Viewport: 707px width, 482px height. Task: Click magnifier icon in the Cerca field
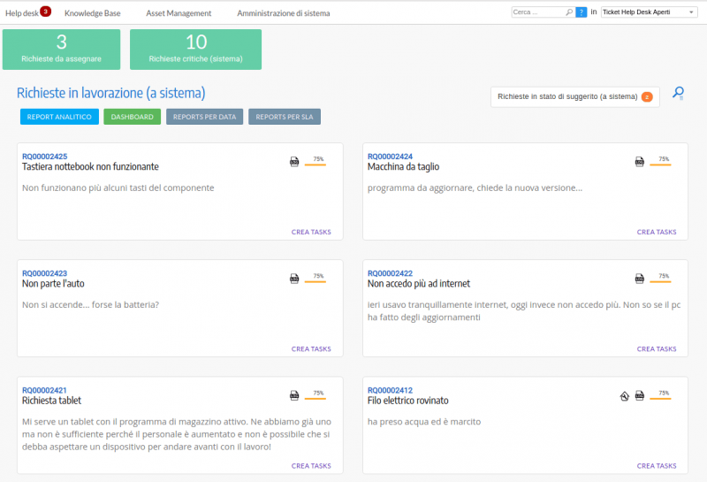[569, 12]
